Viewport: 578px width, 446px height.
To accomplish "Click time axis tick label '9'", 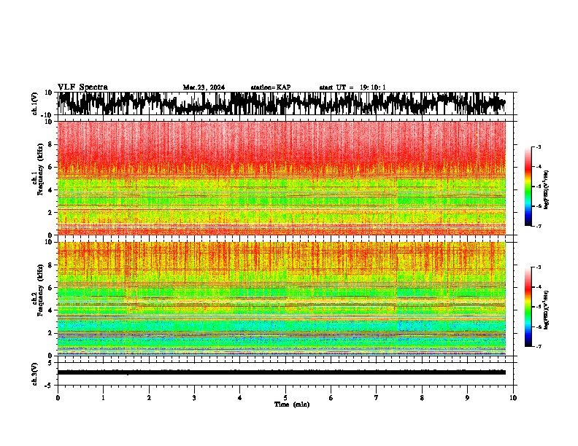I will click(x=467, y=398).
